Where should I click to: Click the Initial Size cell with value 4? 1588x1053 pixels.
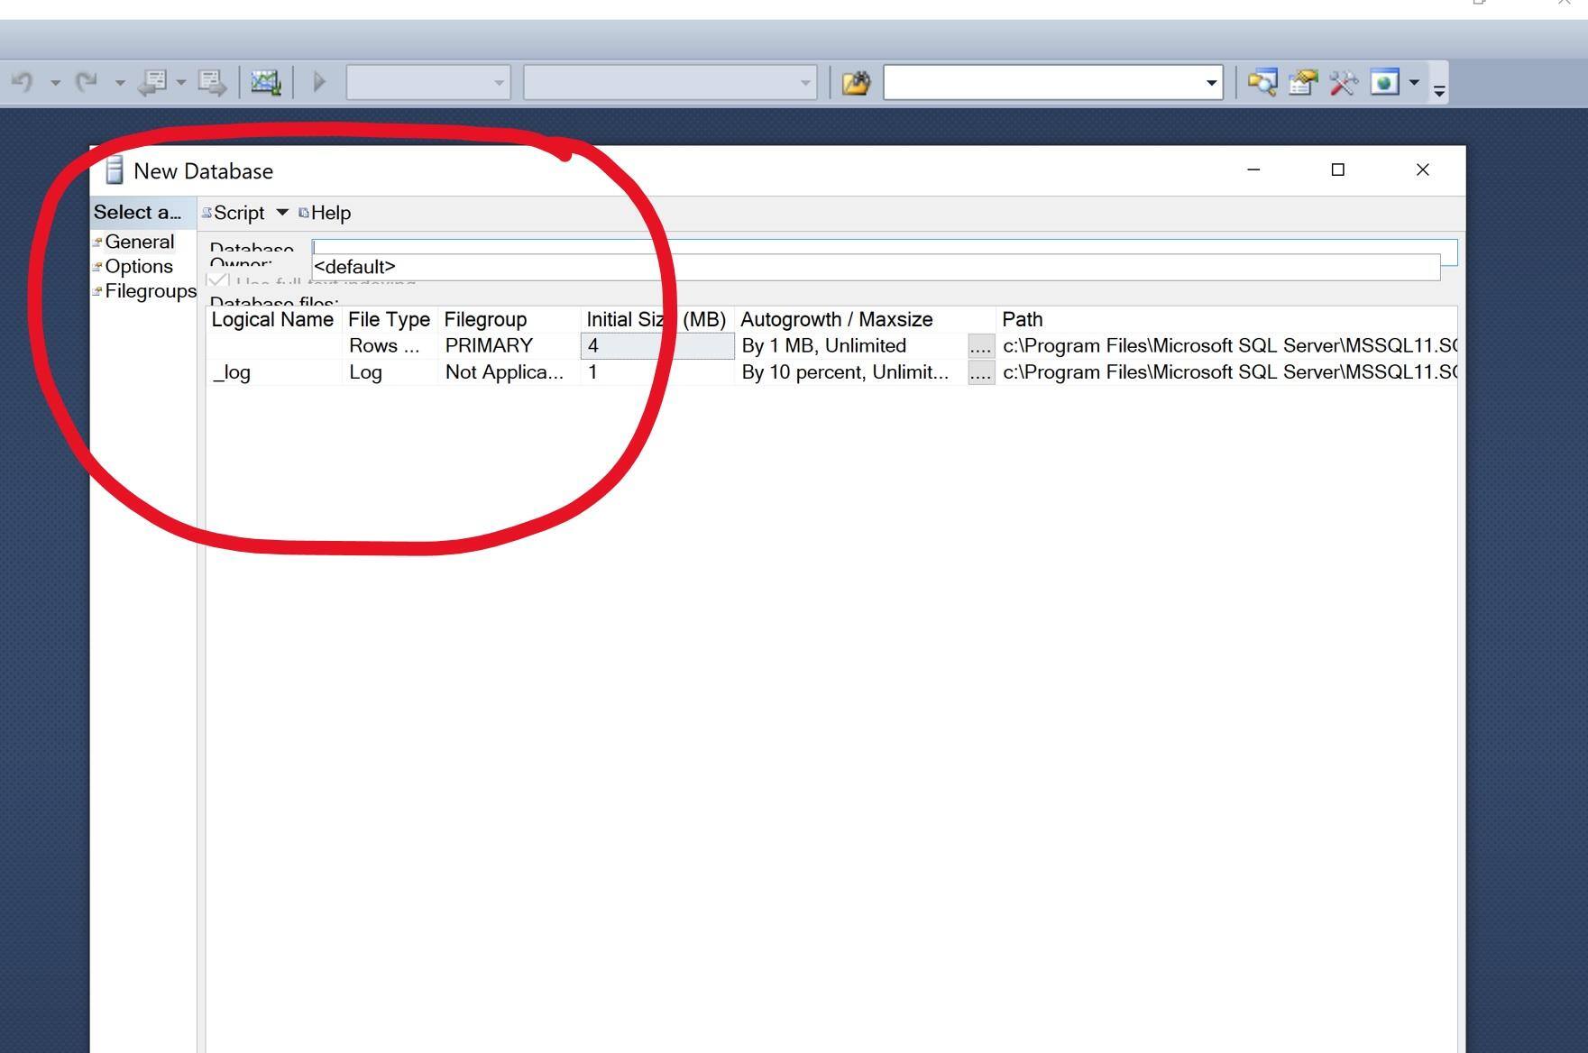pos(656,346)
